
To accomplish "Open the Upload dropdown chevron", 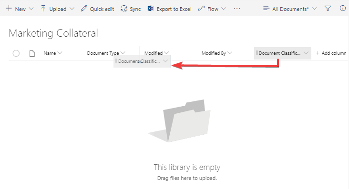I will 72,9.
